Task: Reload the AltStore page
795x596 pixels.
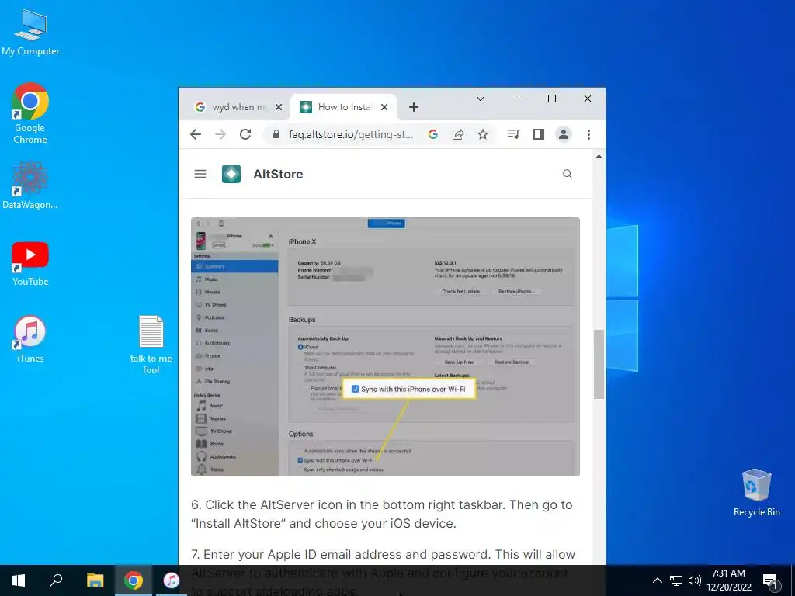Action: click(245, 134)
